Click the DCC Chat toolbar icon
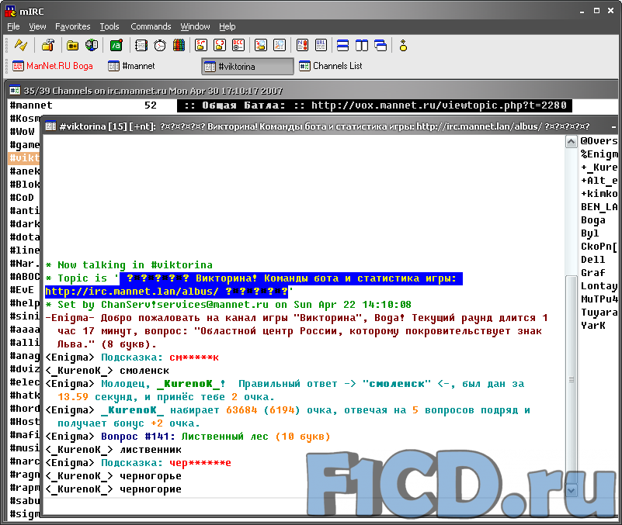The image size is (622, 525). [x=220, y=45]
